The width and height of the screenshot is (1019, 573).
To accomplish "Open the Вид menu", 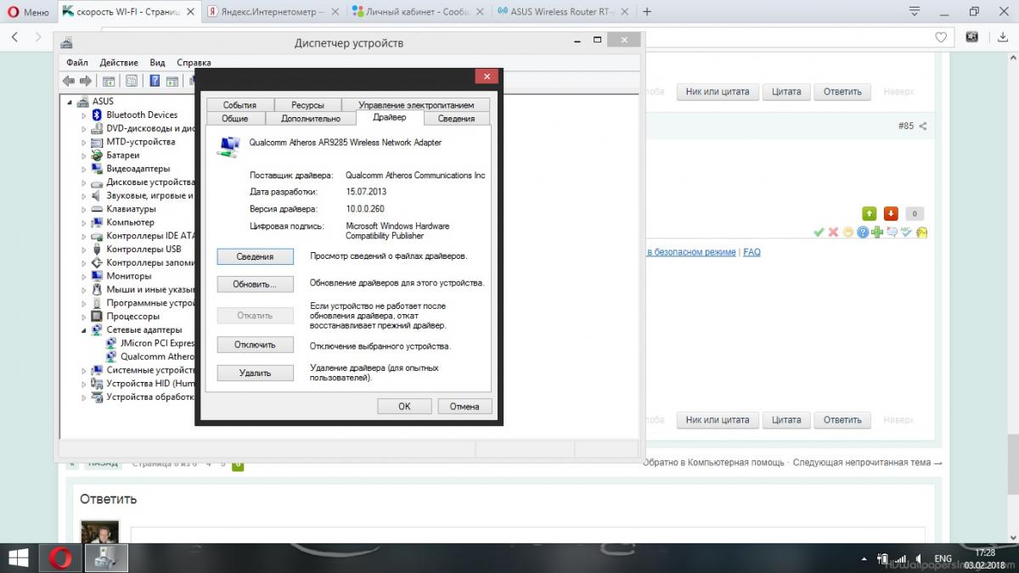I will point(157,62).
